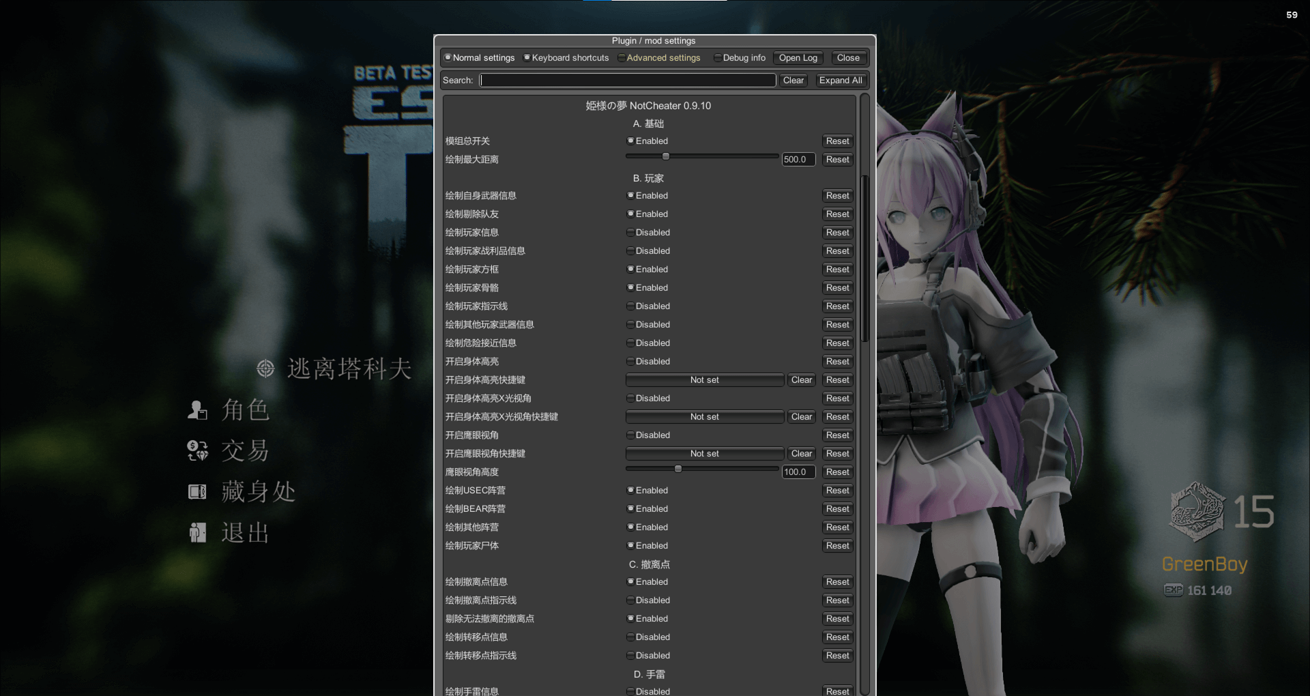Open 逃离塔科夫 main menu entry

pyautogui.click(x=349, y=368)
